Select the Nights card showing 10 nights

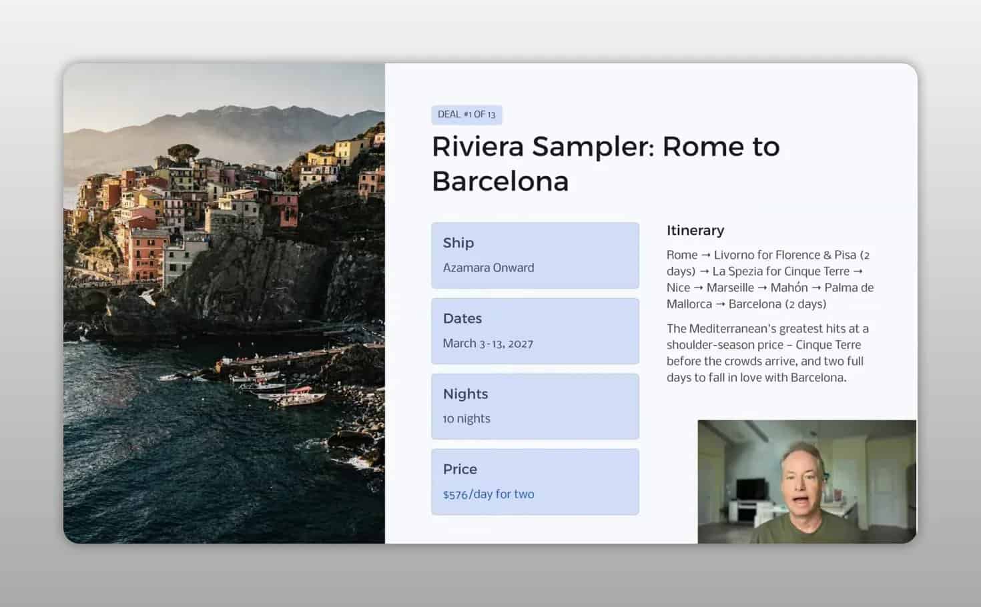tap(535, 406)
